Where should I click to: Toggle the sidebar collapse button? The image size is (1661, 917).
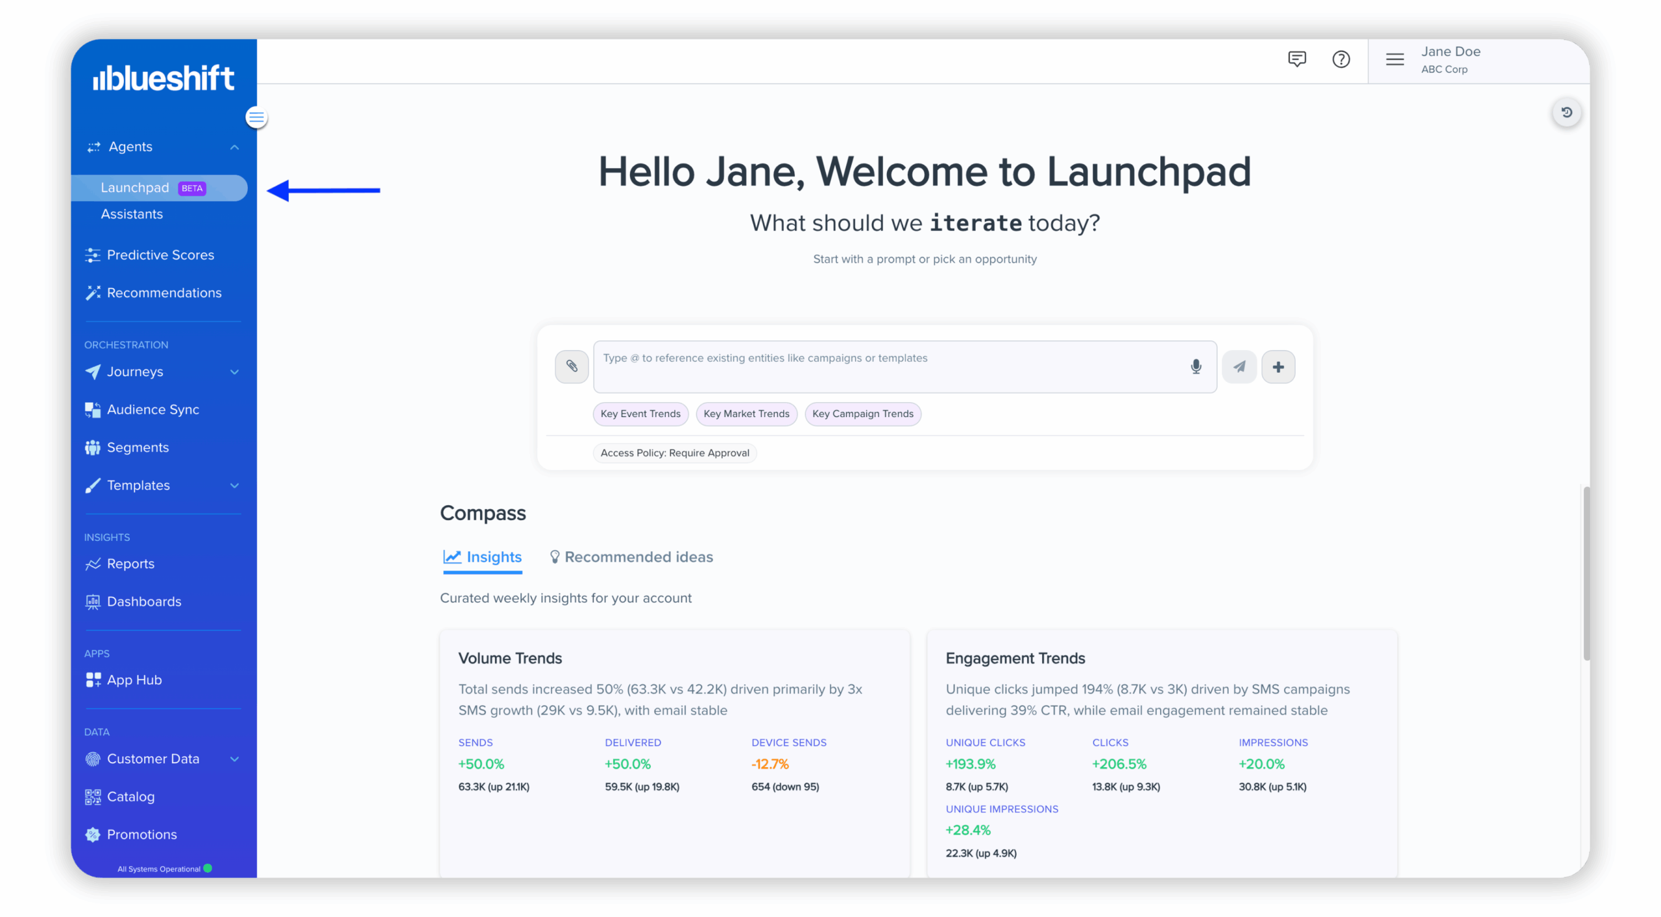[x=256, y=117]
